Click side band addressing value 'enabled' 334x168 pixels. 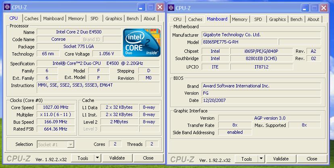coord(235,132)
